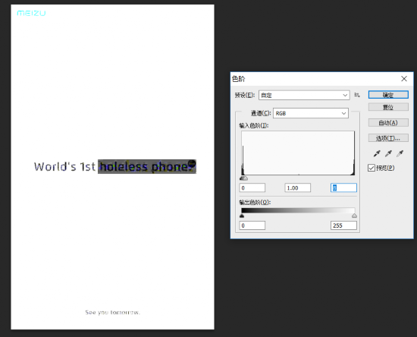Image resolution: width=417 pixels, height=337 pixels.
Task: Open the 通道(C) RGB channel dropdown
Action: [311, 113]
